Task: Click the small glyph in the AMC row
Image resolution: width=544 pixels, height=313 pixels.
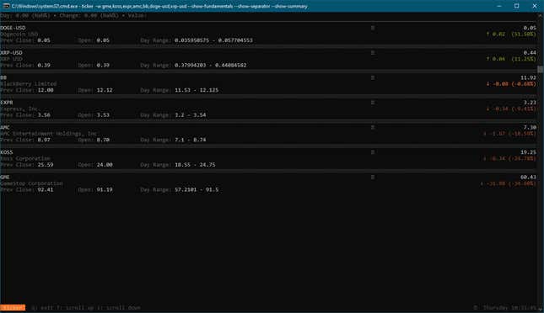Action: pos(373,128)
